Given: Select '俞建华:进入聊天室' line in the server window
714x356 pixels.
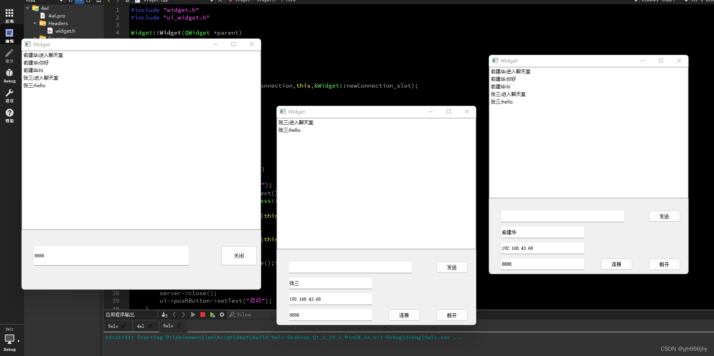Looking at the screenshot, I should click(x=44, y=55).
